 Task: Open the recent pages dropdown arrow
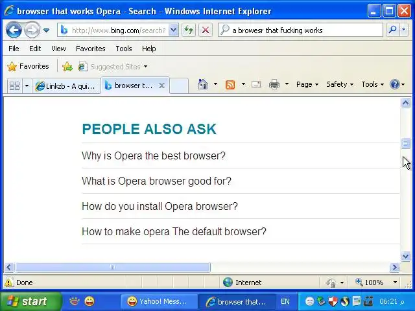46,30
